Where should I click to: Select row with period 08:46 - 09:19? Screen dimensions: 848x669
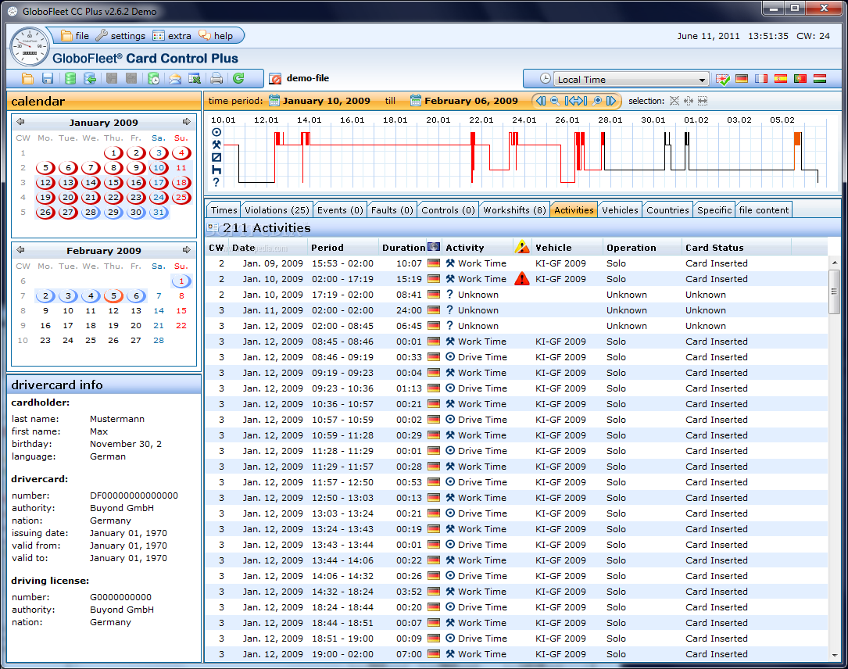point(516,357)
